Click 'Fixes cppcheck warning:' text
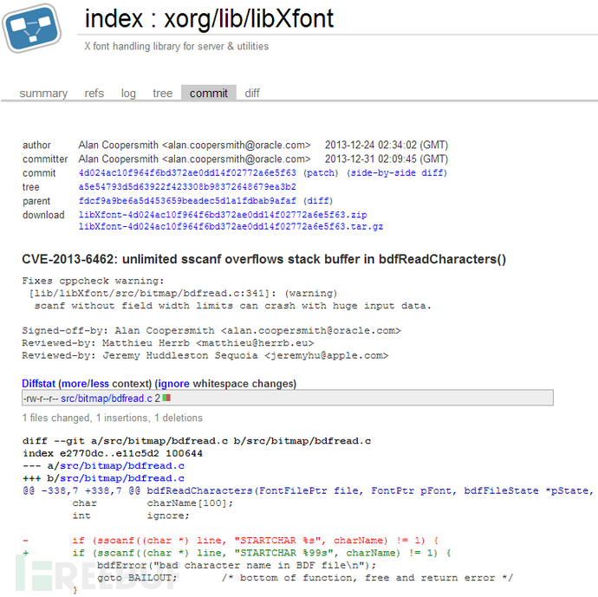The width and height of the screenshot is (598, 597). click(93, 281)
